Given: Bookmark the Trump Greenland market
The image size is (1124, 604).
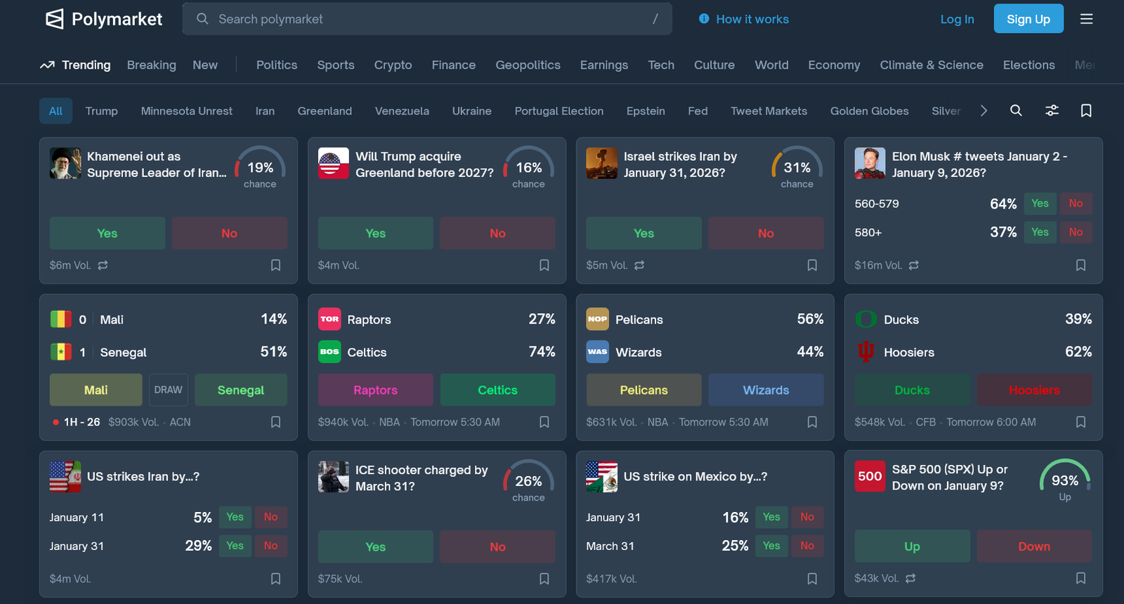Looking at the screenshot, I should (544, 265).
